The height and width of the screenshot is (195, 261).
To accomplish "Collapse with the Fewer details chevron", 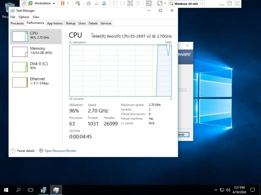I will tap(13, 151).
